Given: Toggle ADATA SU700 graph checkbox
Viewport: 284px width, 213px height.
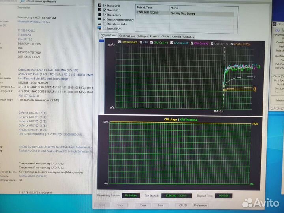Looking at the screenshot, I should coord(232,44).
